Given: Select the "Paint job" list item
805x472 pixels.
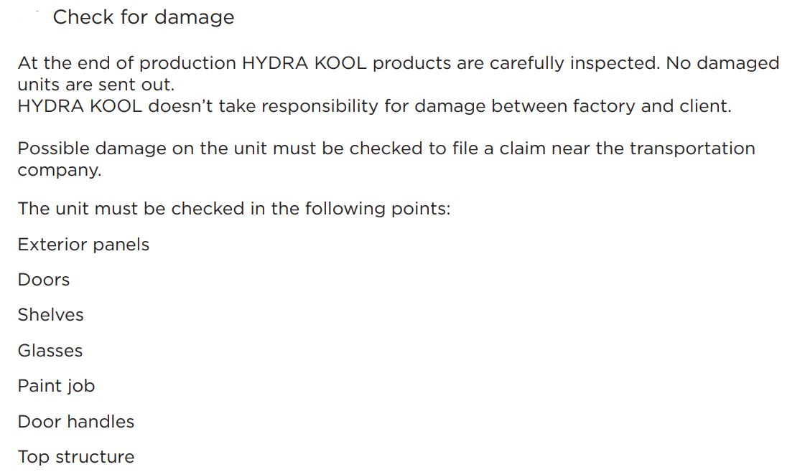Looking at the screenshot, I should coord(56,387).
